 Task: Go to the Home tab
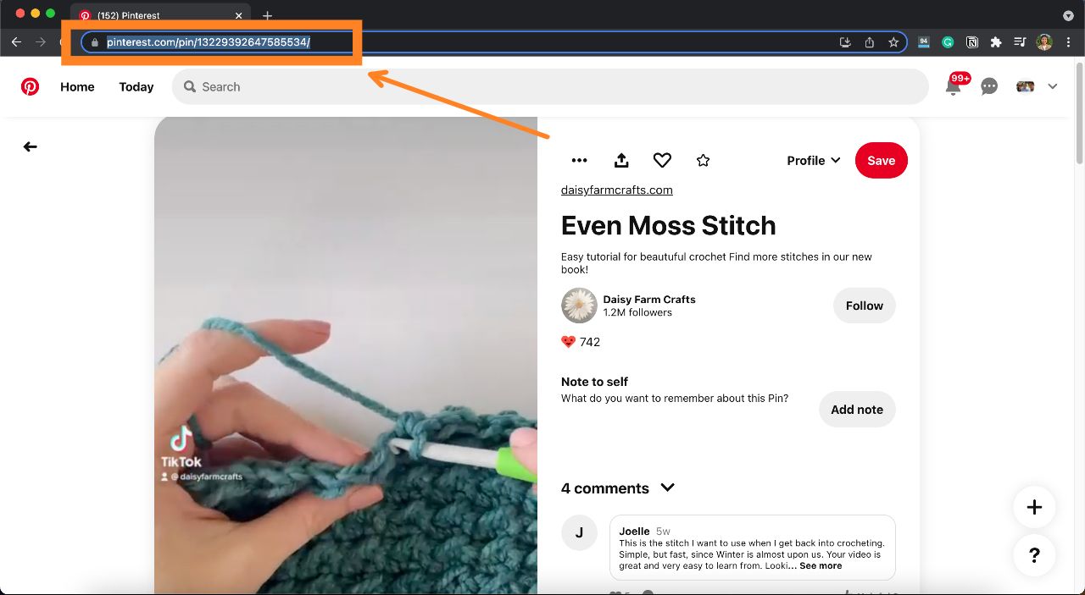coord(77,86)
